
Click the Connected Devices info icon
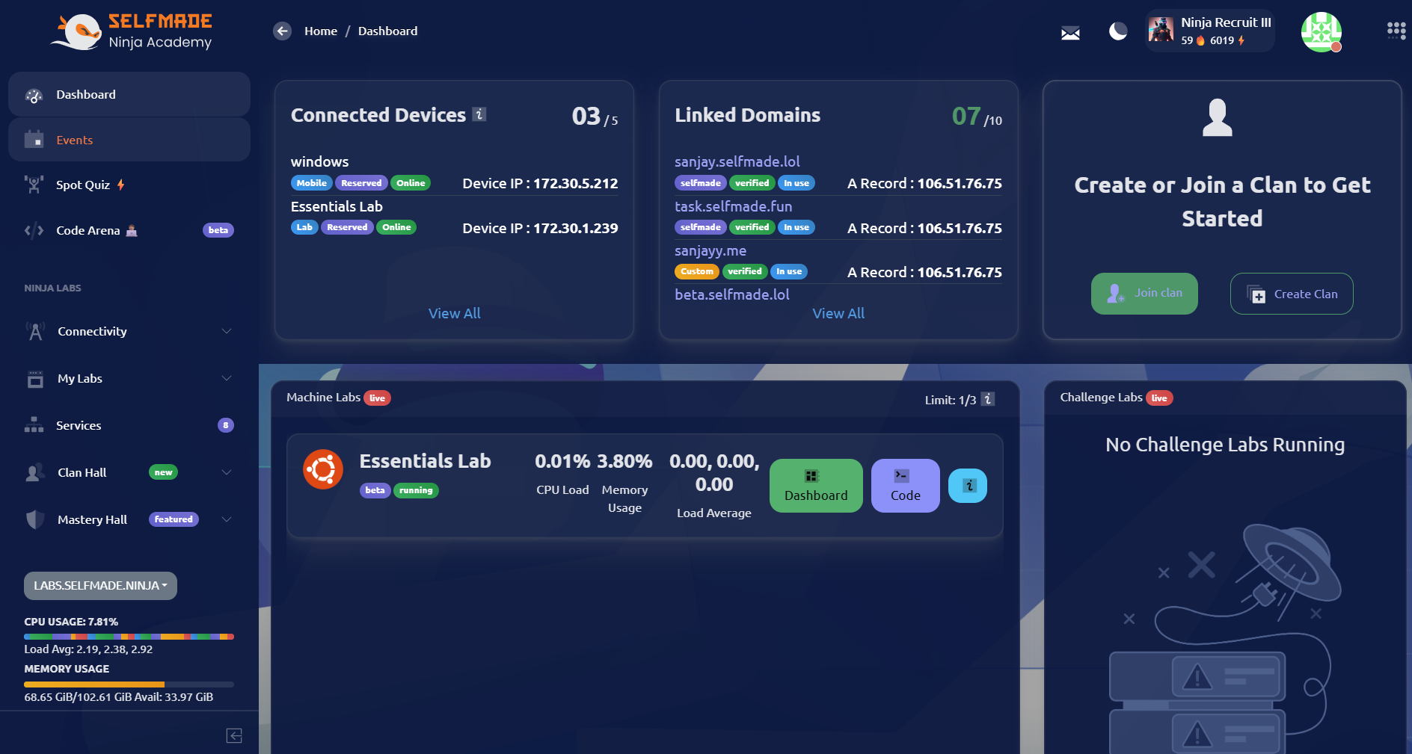pos(479,114)
